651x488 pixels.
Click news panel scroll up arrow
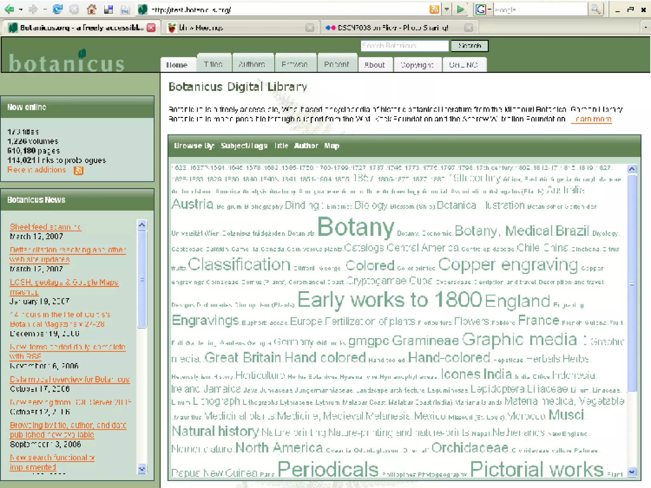click(x=142, y=225)
